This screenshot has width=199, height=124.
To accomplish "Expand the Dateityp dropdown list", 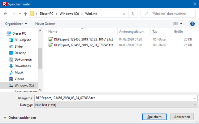I will 194,105.
